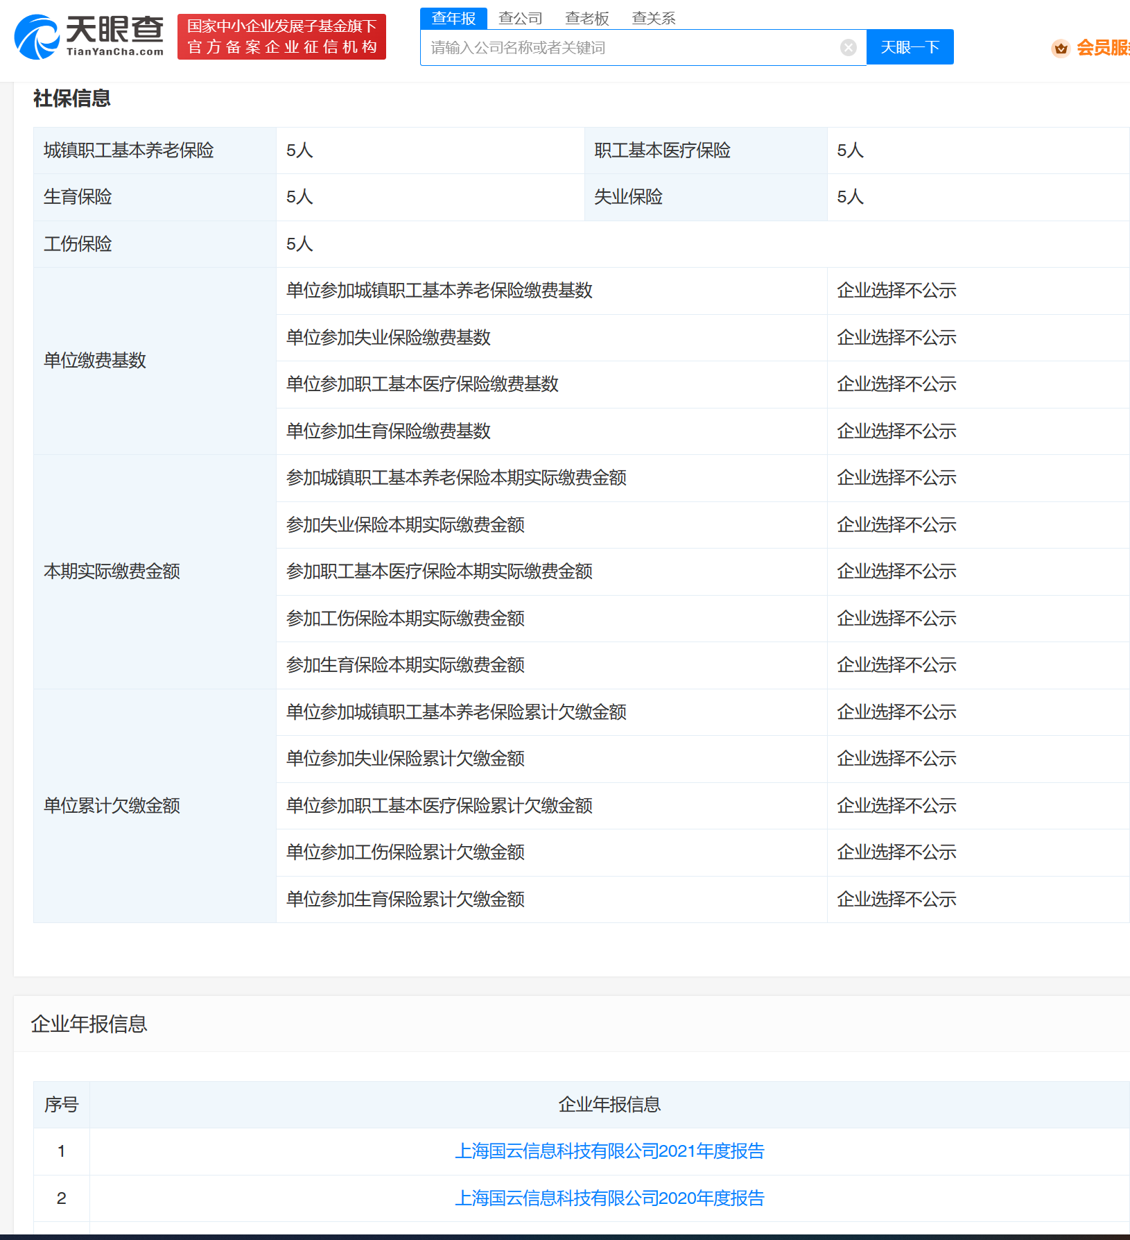
Task: Select the 城镇职工基本养老保险 label cell
Action: 129,150
